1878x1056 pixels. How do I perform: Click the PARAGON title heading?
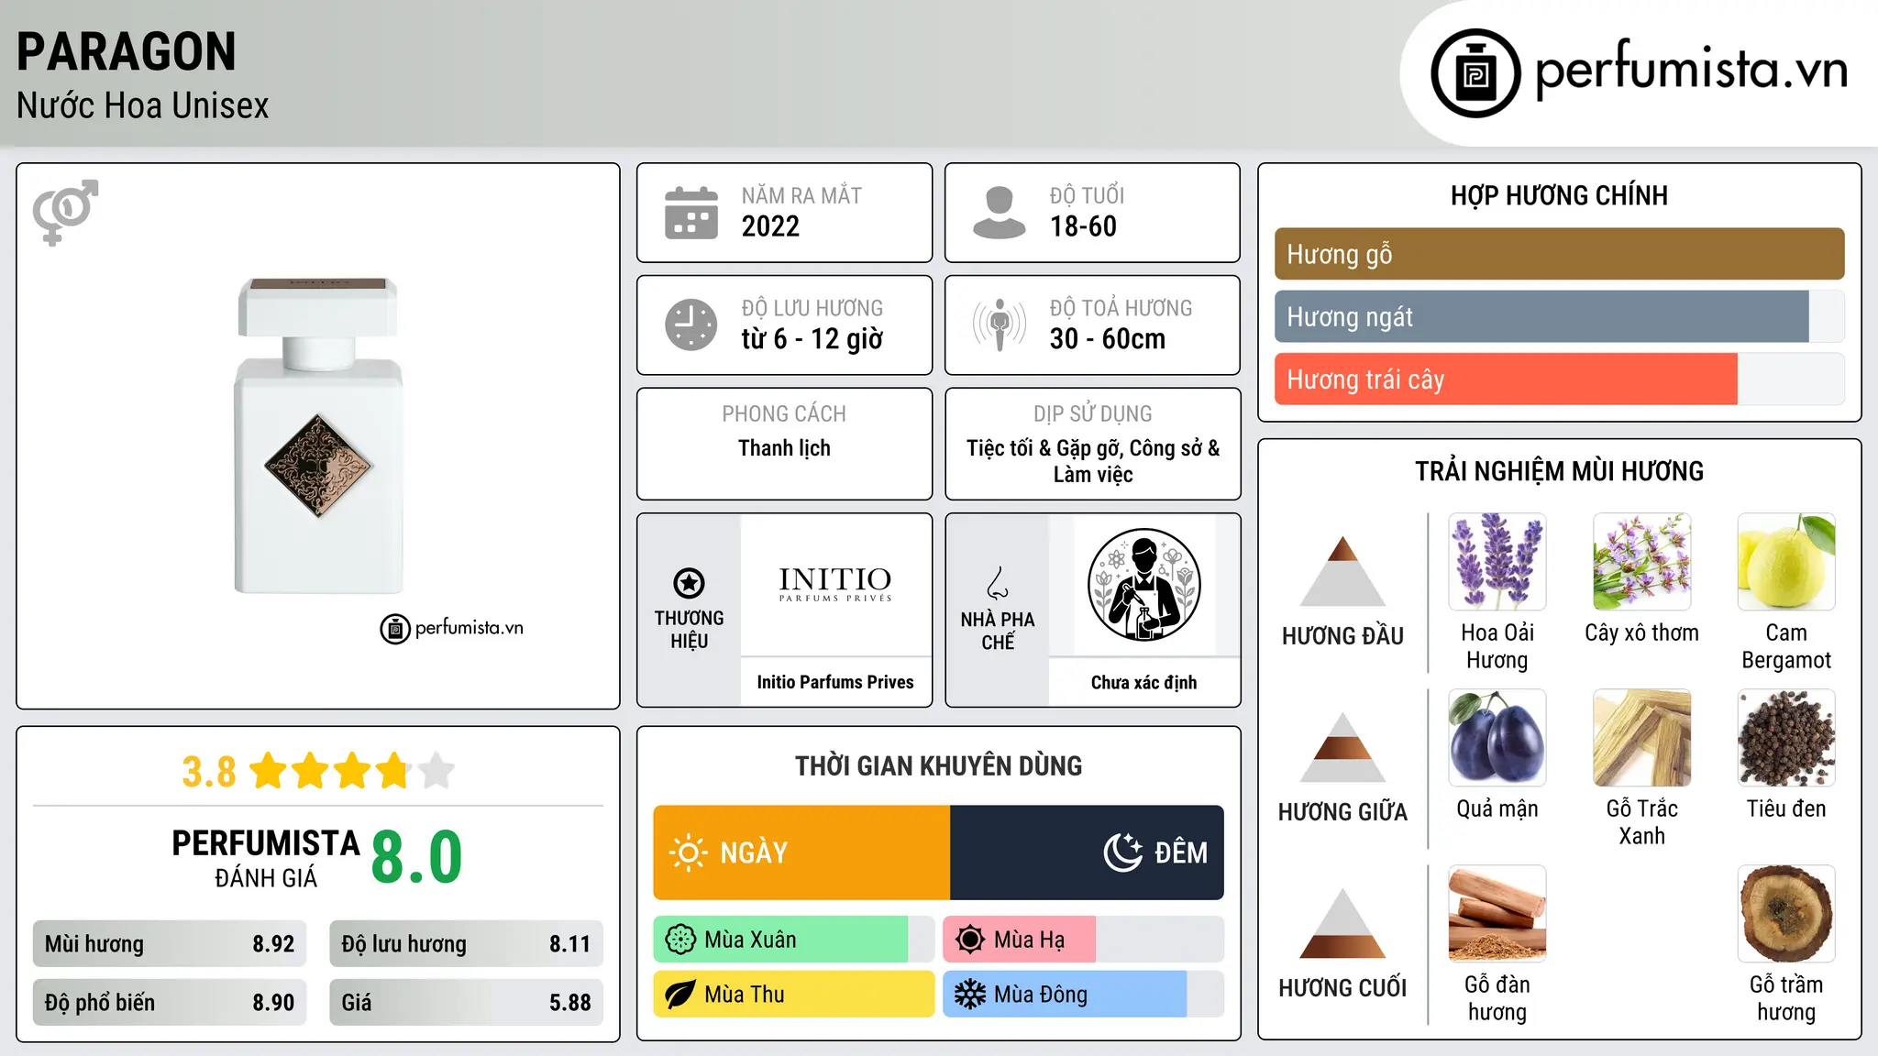(127, 51)
